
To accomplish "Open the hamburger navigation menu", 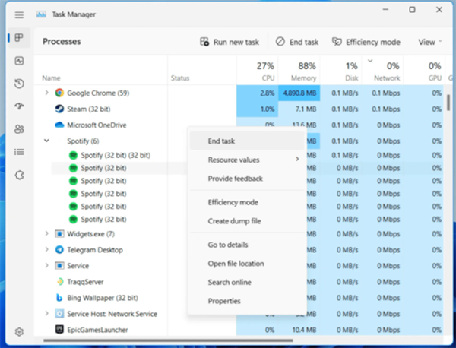I will [19, 15].
